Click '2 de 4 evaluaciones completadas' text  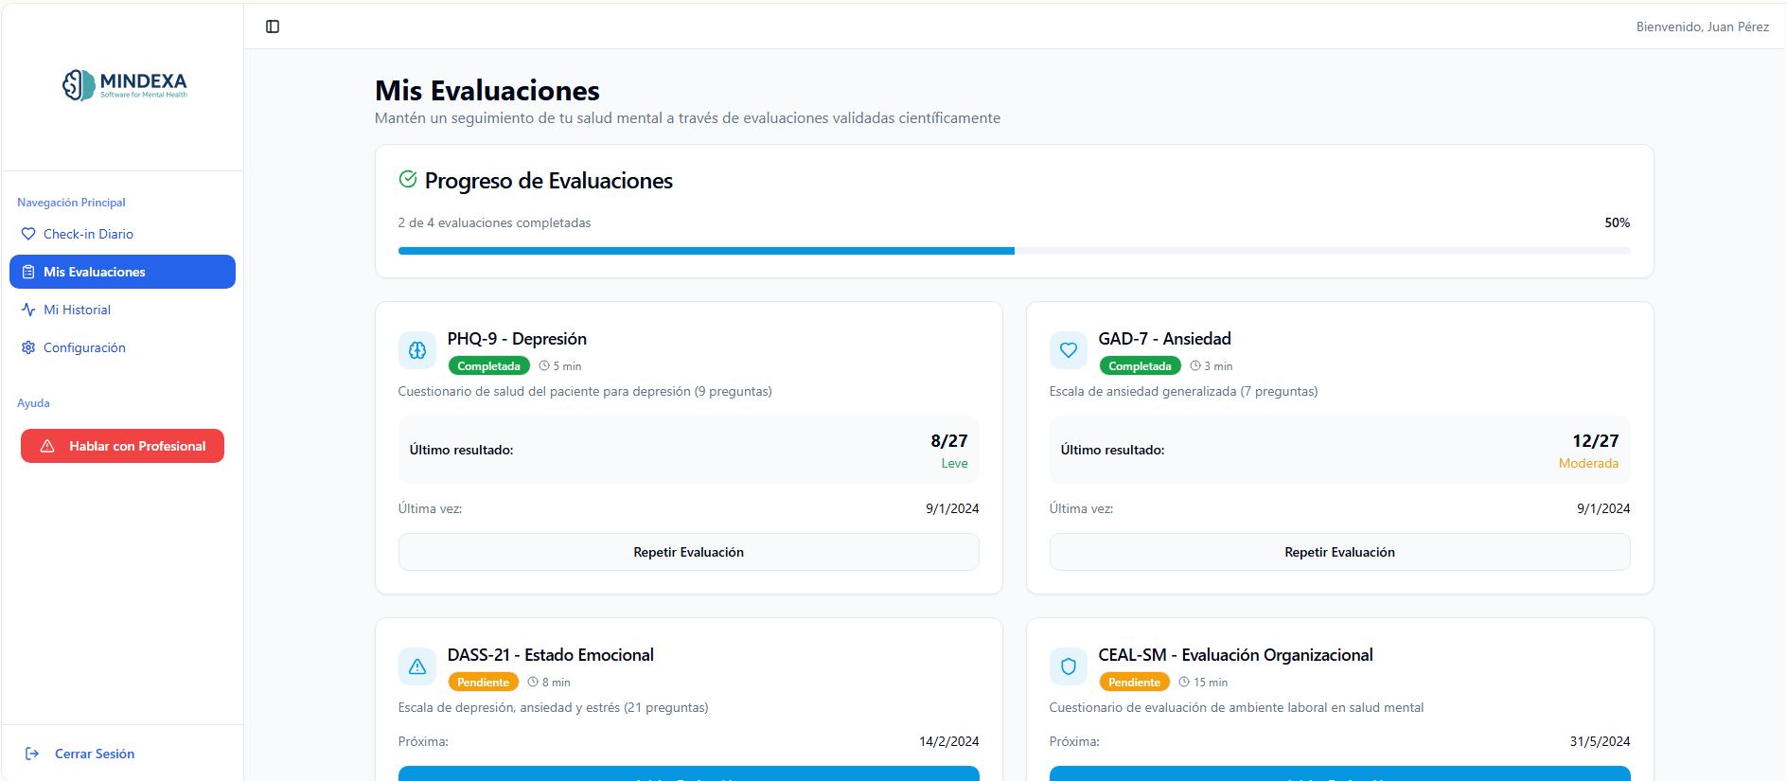pyautogui.click(x=494, y=222)
